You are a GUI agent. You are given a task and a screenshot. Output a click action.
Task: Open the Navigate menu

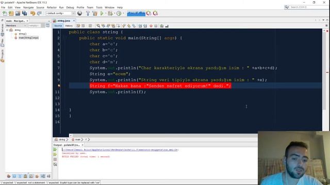pos(28,7)
